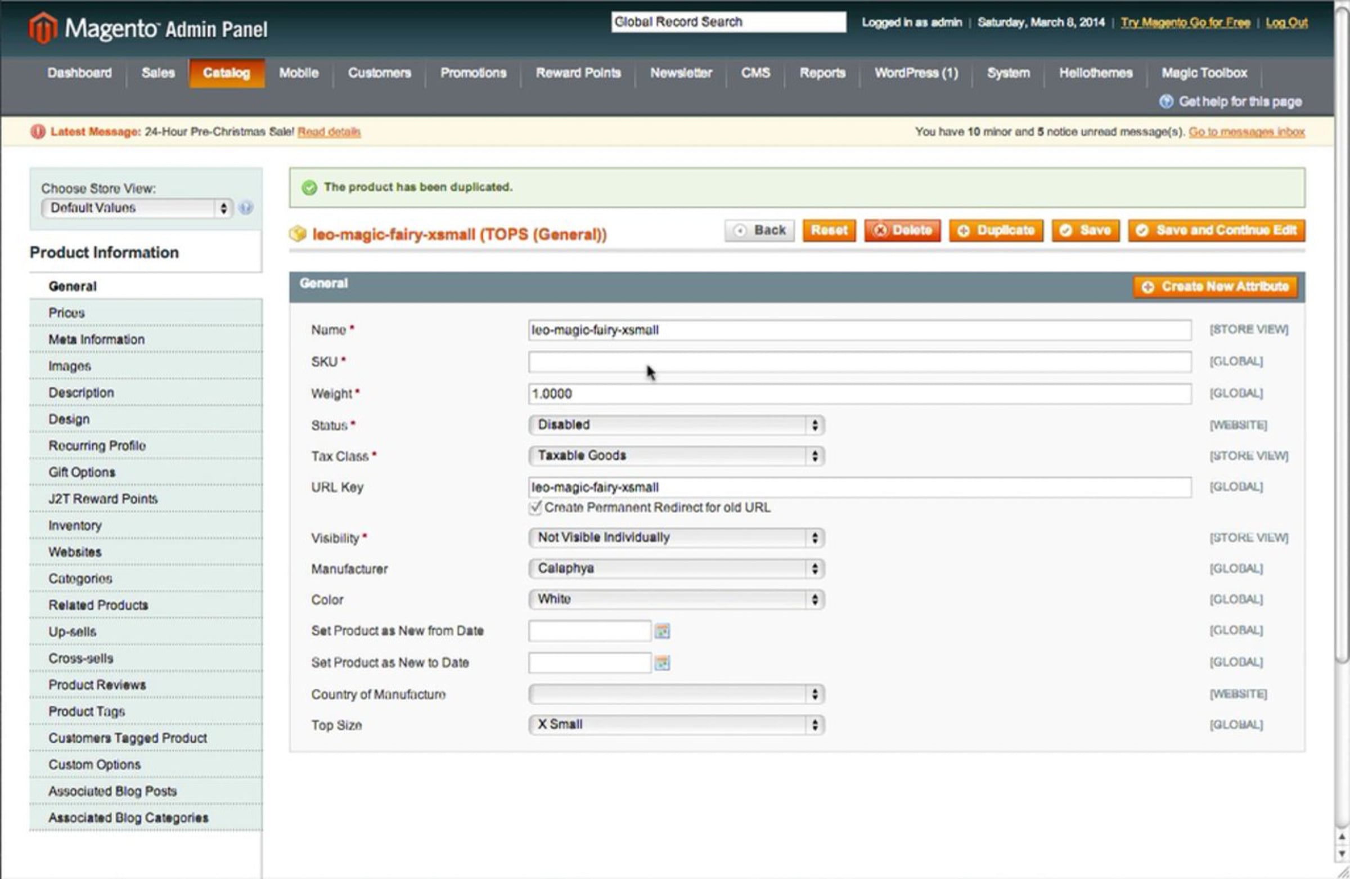Open Choose Store View selector
The image size is (1350, 879).
(137, 208)
